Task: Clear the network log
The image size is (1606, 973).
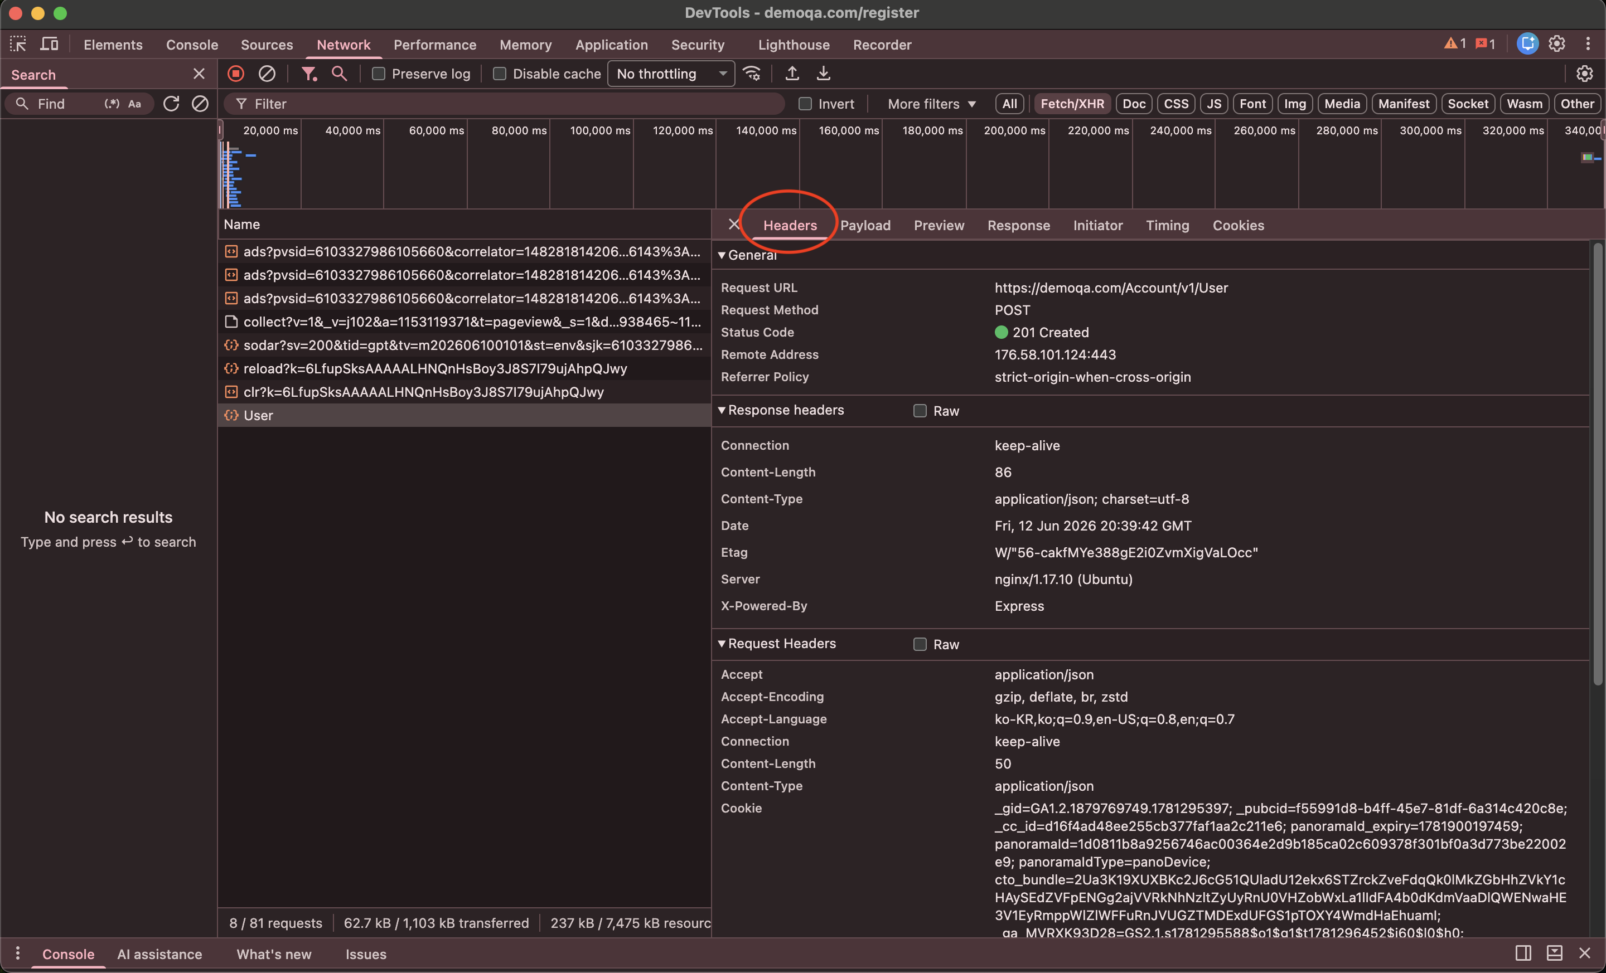Action: [267, 74]
